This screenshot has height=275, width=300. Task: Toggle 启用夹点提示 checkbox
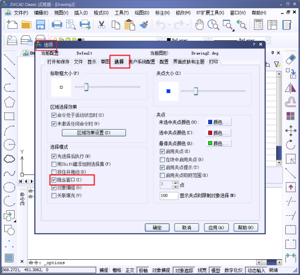(162, 168)
